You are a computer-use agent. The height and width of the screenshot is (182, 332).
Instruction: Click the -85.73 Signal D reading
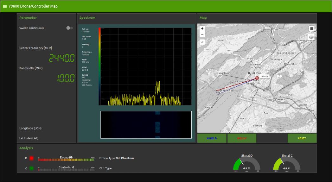coord(247,168)
